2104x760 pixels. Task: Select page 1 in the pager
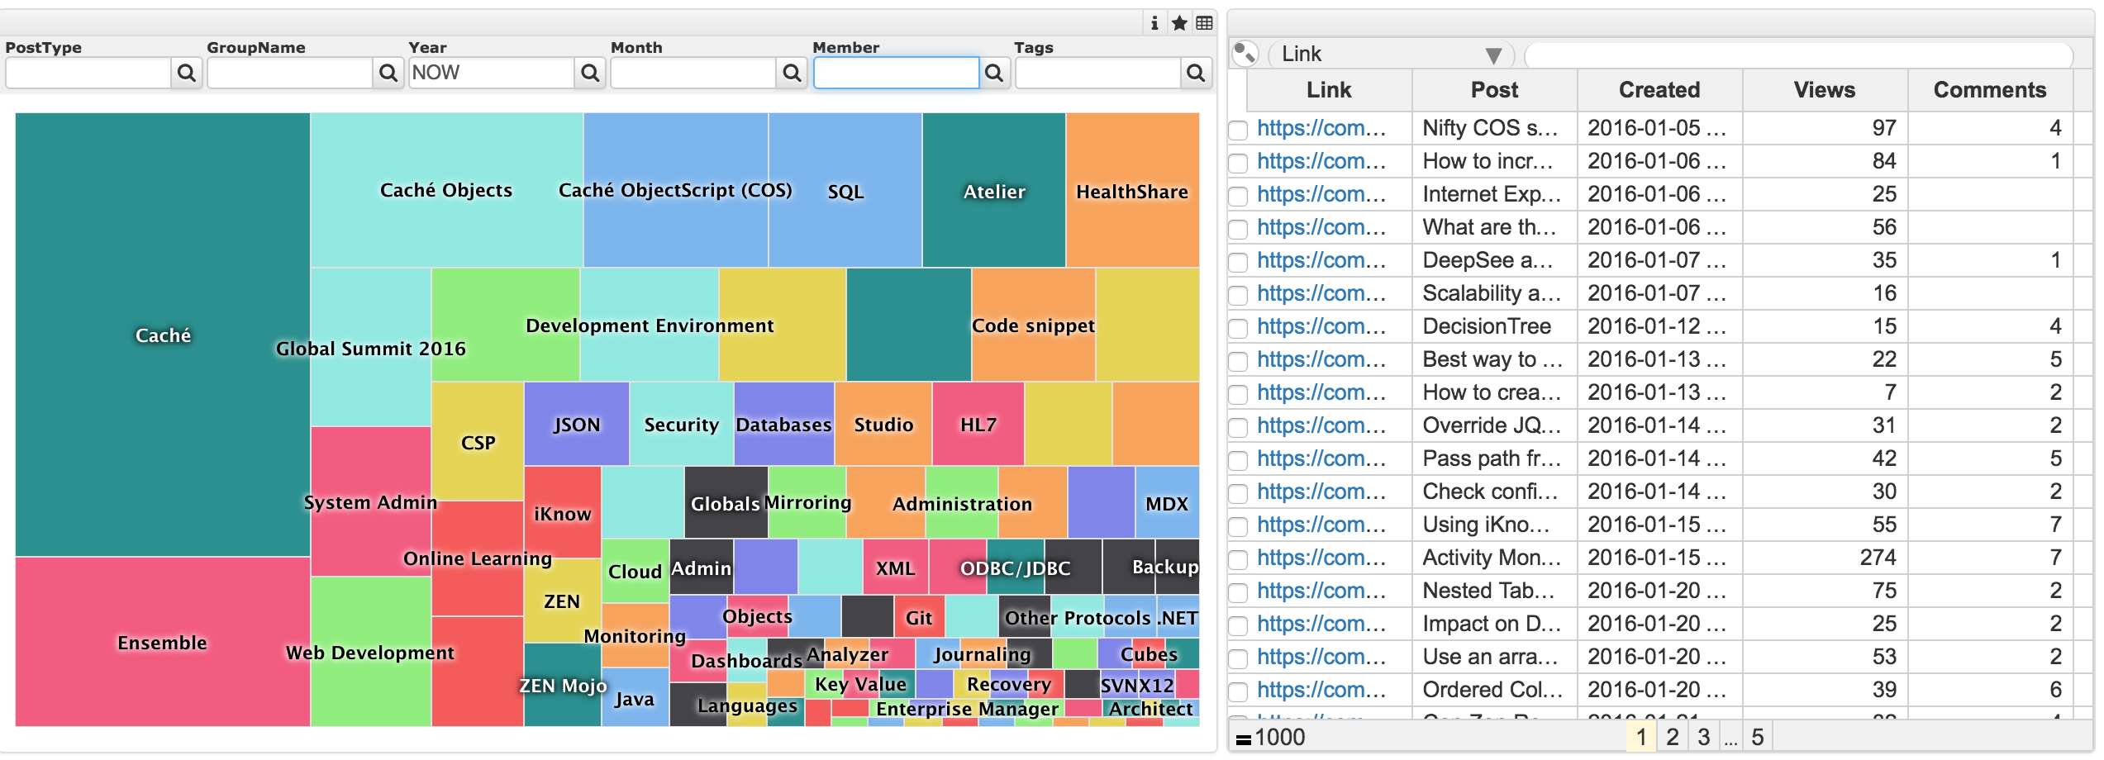pos(1641,737)
